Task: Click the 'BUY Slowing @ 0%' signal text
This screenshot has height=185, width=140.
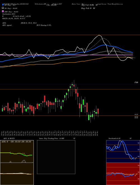Action: [x=44, y=25]
